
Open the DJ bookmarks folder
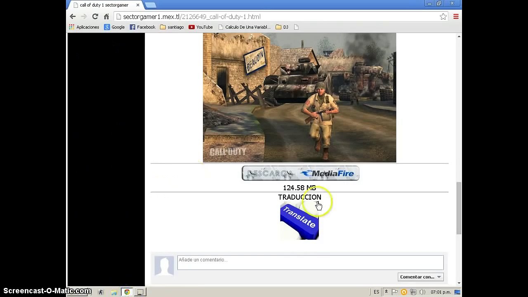282,27
